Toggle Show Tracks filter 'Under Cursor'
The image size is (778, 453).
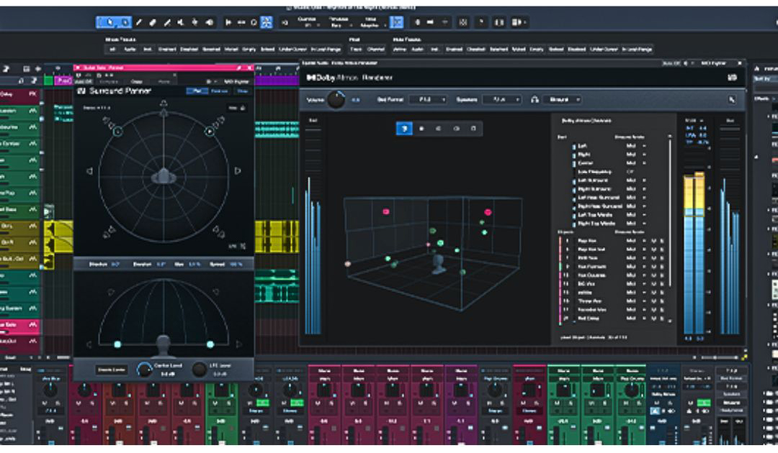point(292,50)
